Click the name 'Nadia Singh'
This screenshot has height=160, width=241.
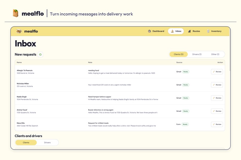tap(22, 97)
